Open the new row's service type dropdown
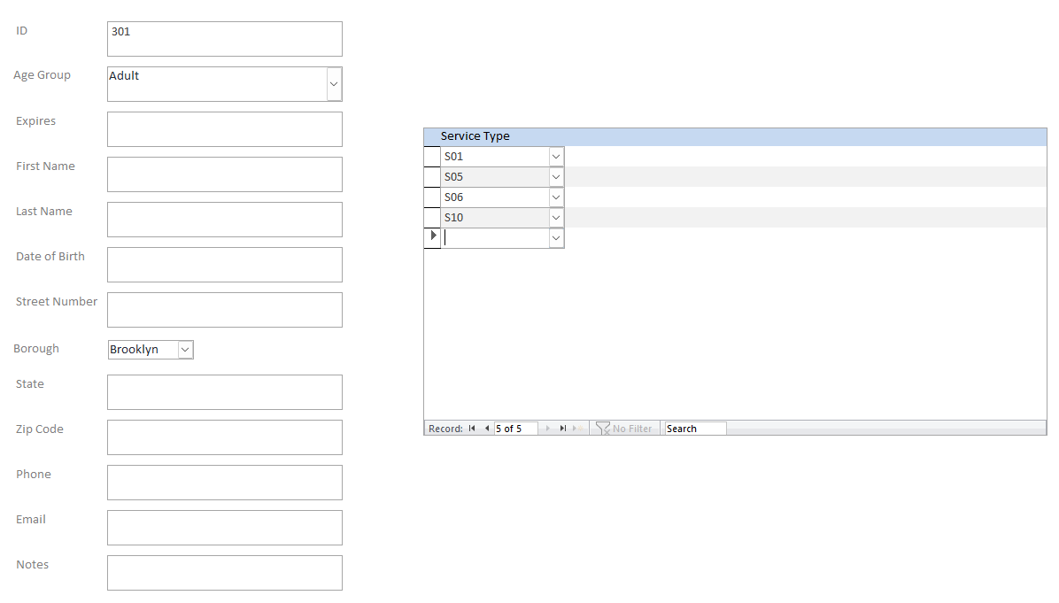This screenshot has width=1059, height=603. tap(556, 237)
